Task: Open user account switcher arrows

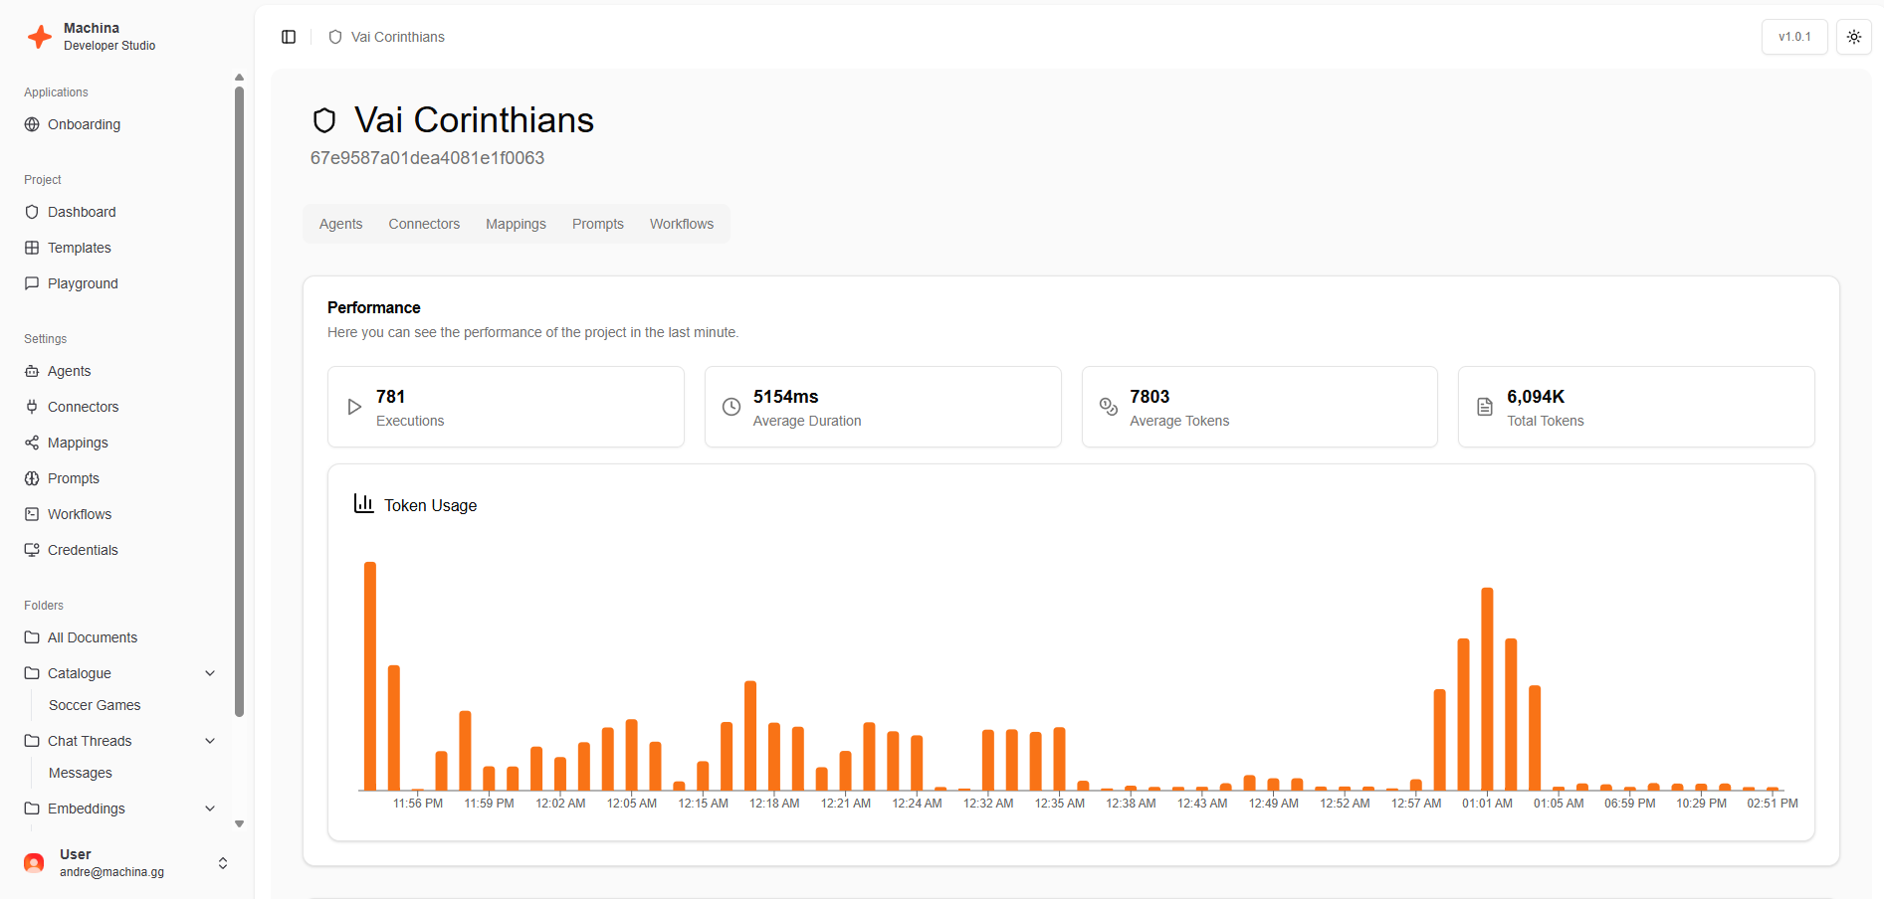Action: pos(223,863)
